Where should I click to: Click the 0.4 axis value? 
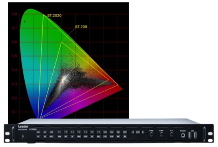(14, 70)
